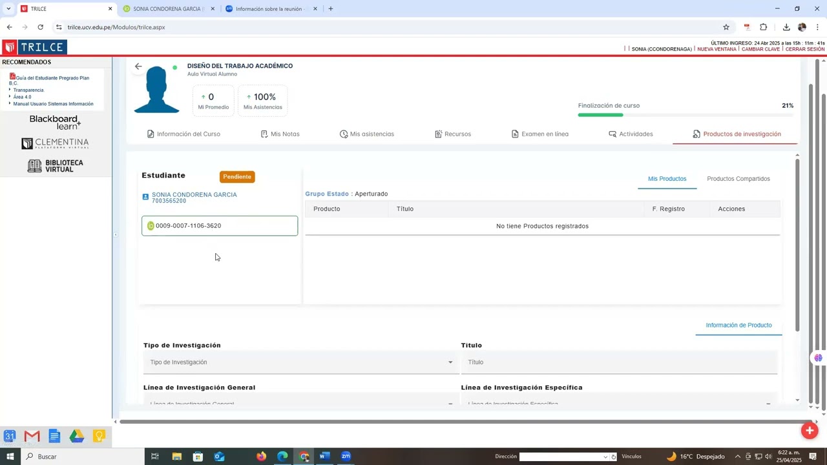The height and width of the screenshot is (465, 827).
Task: Click the TRILCE logo in header
Action: click(x=34, y=47)
